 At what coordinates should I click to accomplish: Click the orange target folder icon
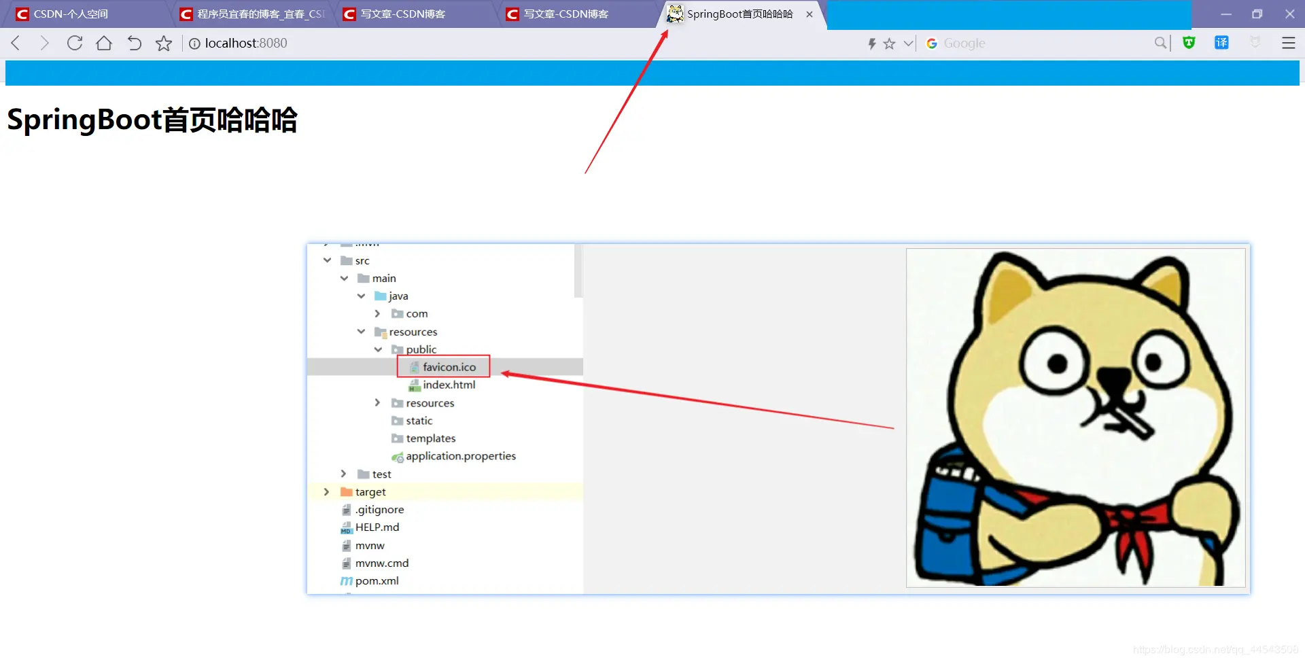347,491
